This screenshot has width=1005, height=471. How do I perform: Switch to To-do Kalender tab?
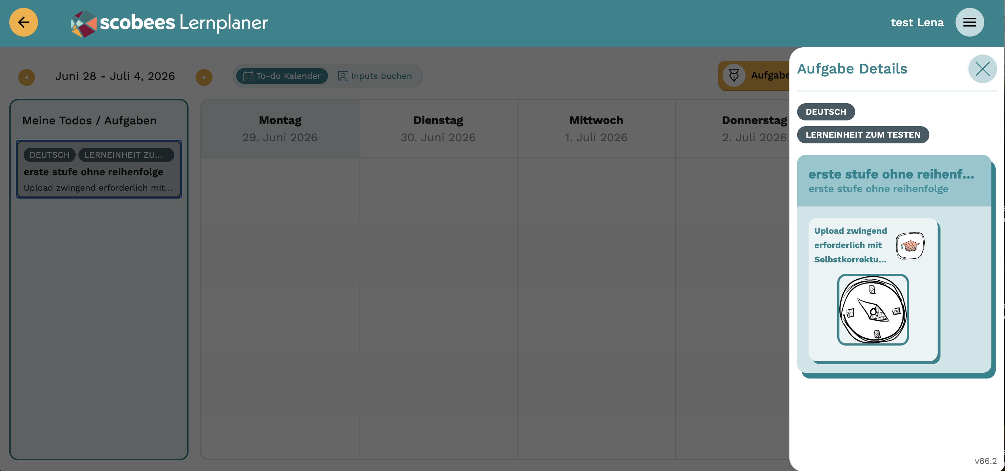coord(282,76)
